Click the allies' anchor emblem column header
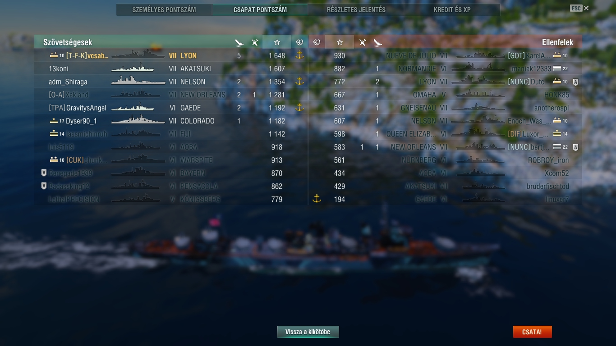The width and height of the screenshot is (616, 346). tap(299, 42)
